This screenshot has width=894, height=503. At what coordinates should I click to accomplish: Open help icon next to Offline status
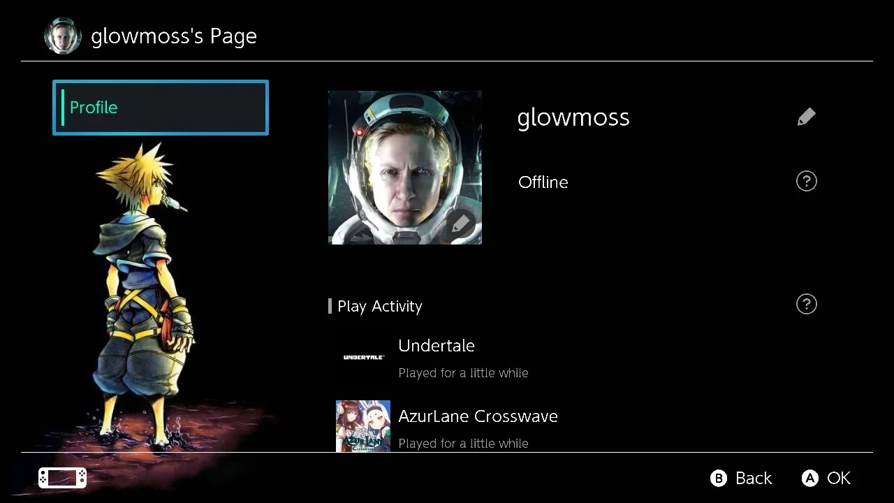pyautogui.click(x=807, y=182)
